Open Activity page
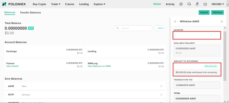This screenshot has width=229, height=103. click(170, 4)
